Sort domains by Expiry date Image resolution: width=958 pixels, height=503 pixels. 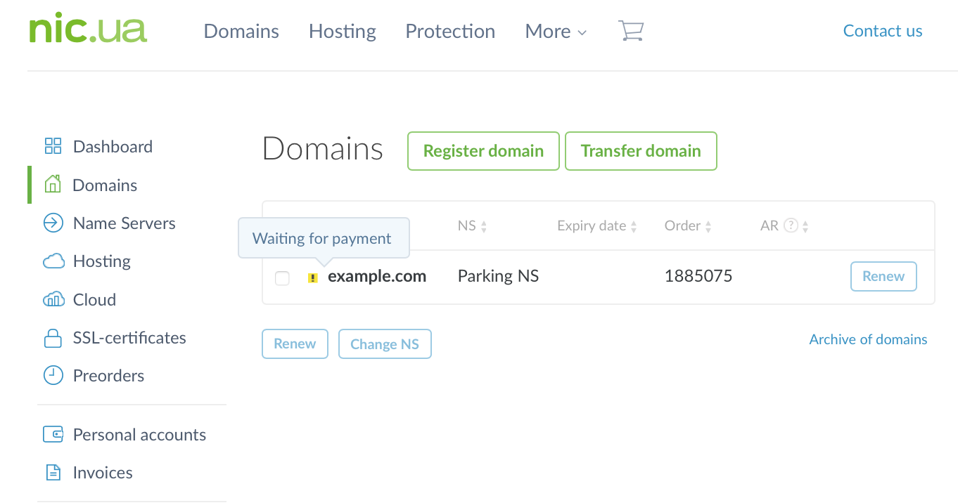(x=597, y=226)
